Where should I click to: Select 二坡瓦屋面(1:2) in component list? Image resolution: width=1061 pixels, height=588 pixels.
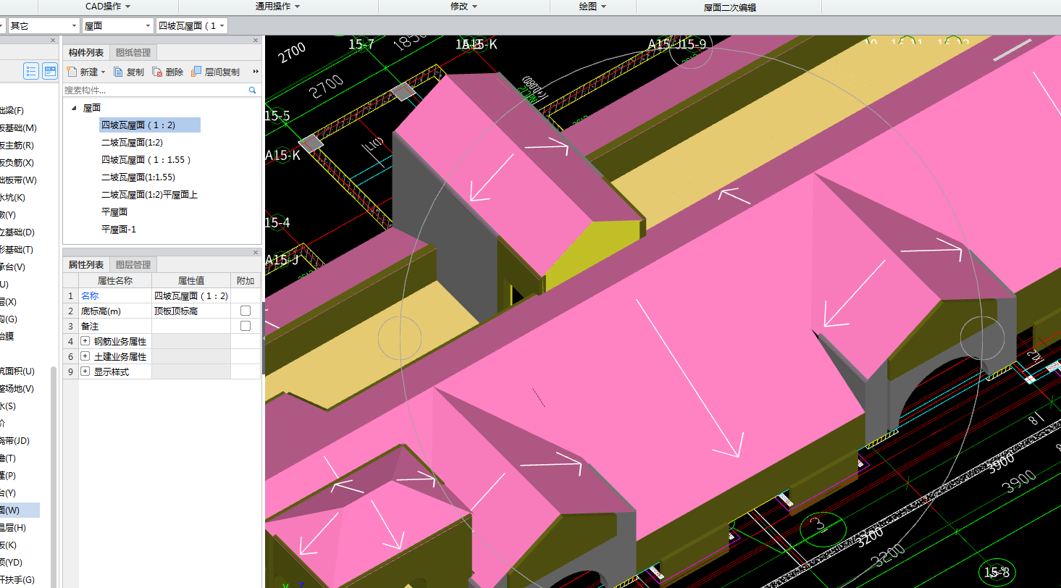(x=132, y=143)
